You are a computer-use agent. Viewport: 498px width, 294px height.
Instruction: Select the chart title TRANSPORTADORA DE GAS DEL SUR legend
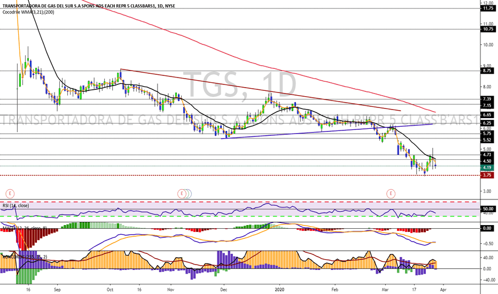click(89, 6)
